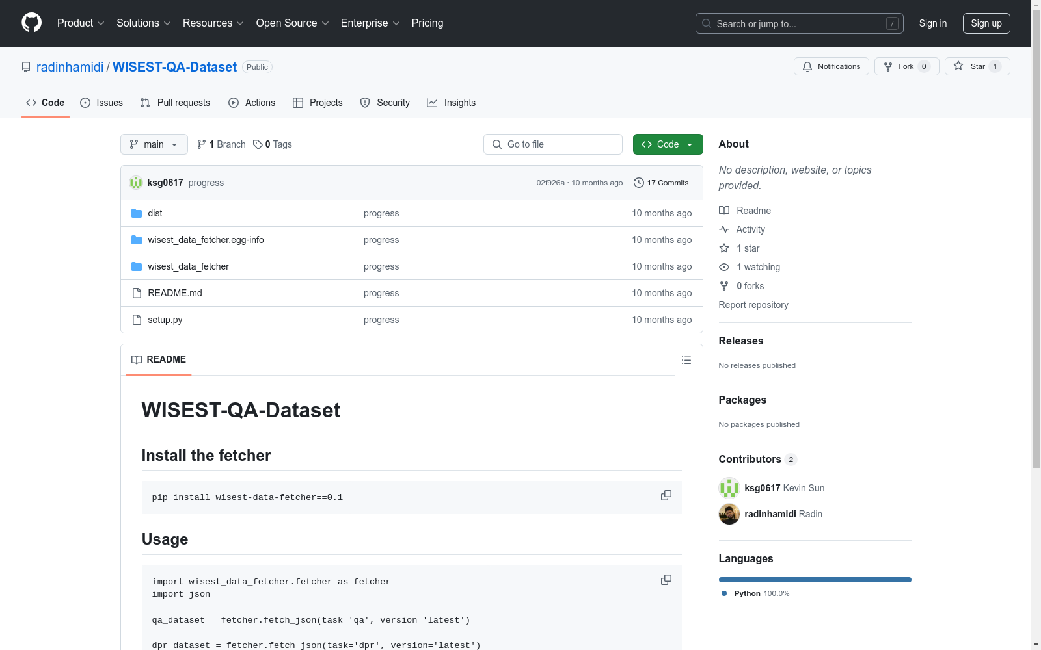The height and width of the screenshot is (650, 1041).
Task: Open the WISEST-QA-Dataset repository link
Action: pyautogui.click(x=175, y=67)
